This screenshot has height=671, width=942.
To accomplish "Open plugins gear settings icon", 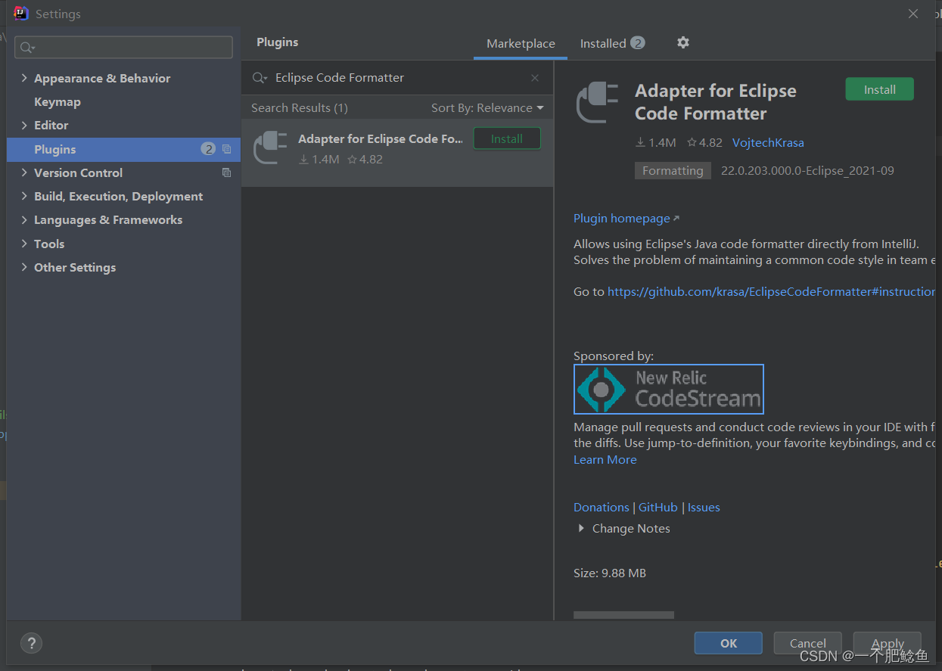I will [x=683, y=42].
